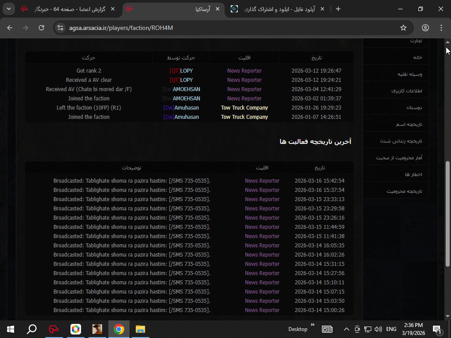This screenshot has width=451, height=338.
Task: Open the خانه sidebar item
Action: (x=396, y=57)
